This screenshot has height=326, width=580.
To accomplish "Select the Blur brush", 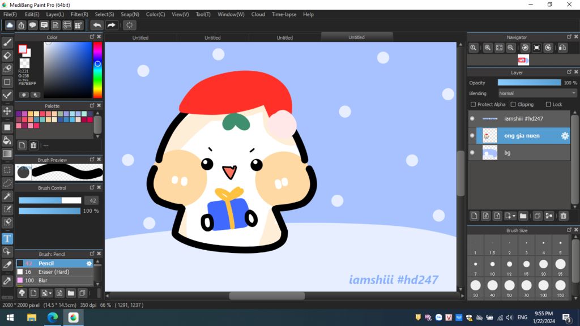I will pyautogui.click(x=54, y=281).
